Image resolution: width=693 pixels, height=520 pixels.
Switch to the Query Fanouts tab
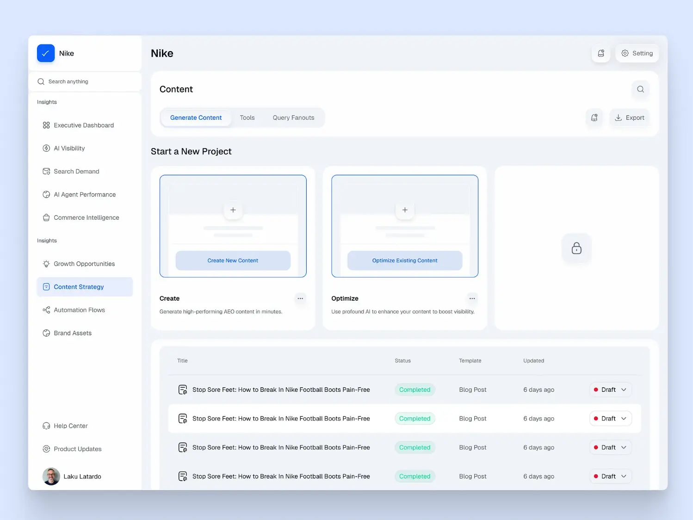[x=293, y=118]
